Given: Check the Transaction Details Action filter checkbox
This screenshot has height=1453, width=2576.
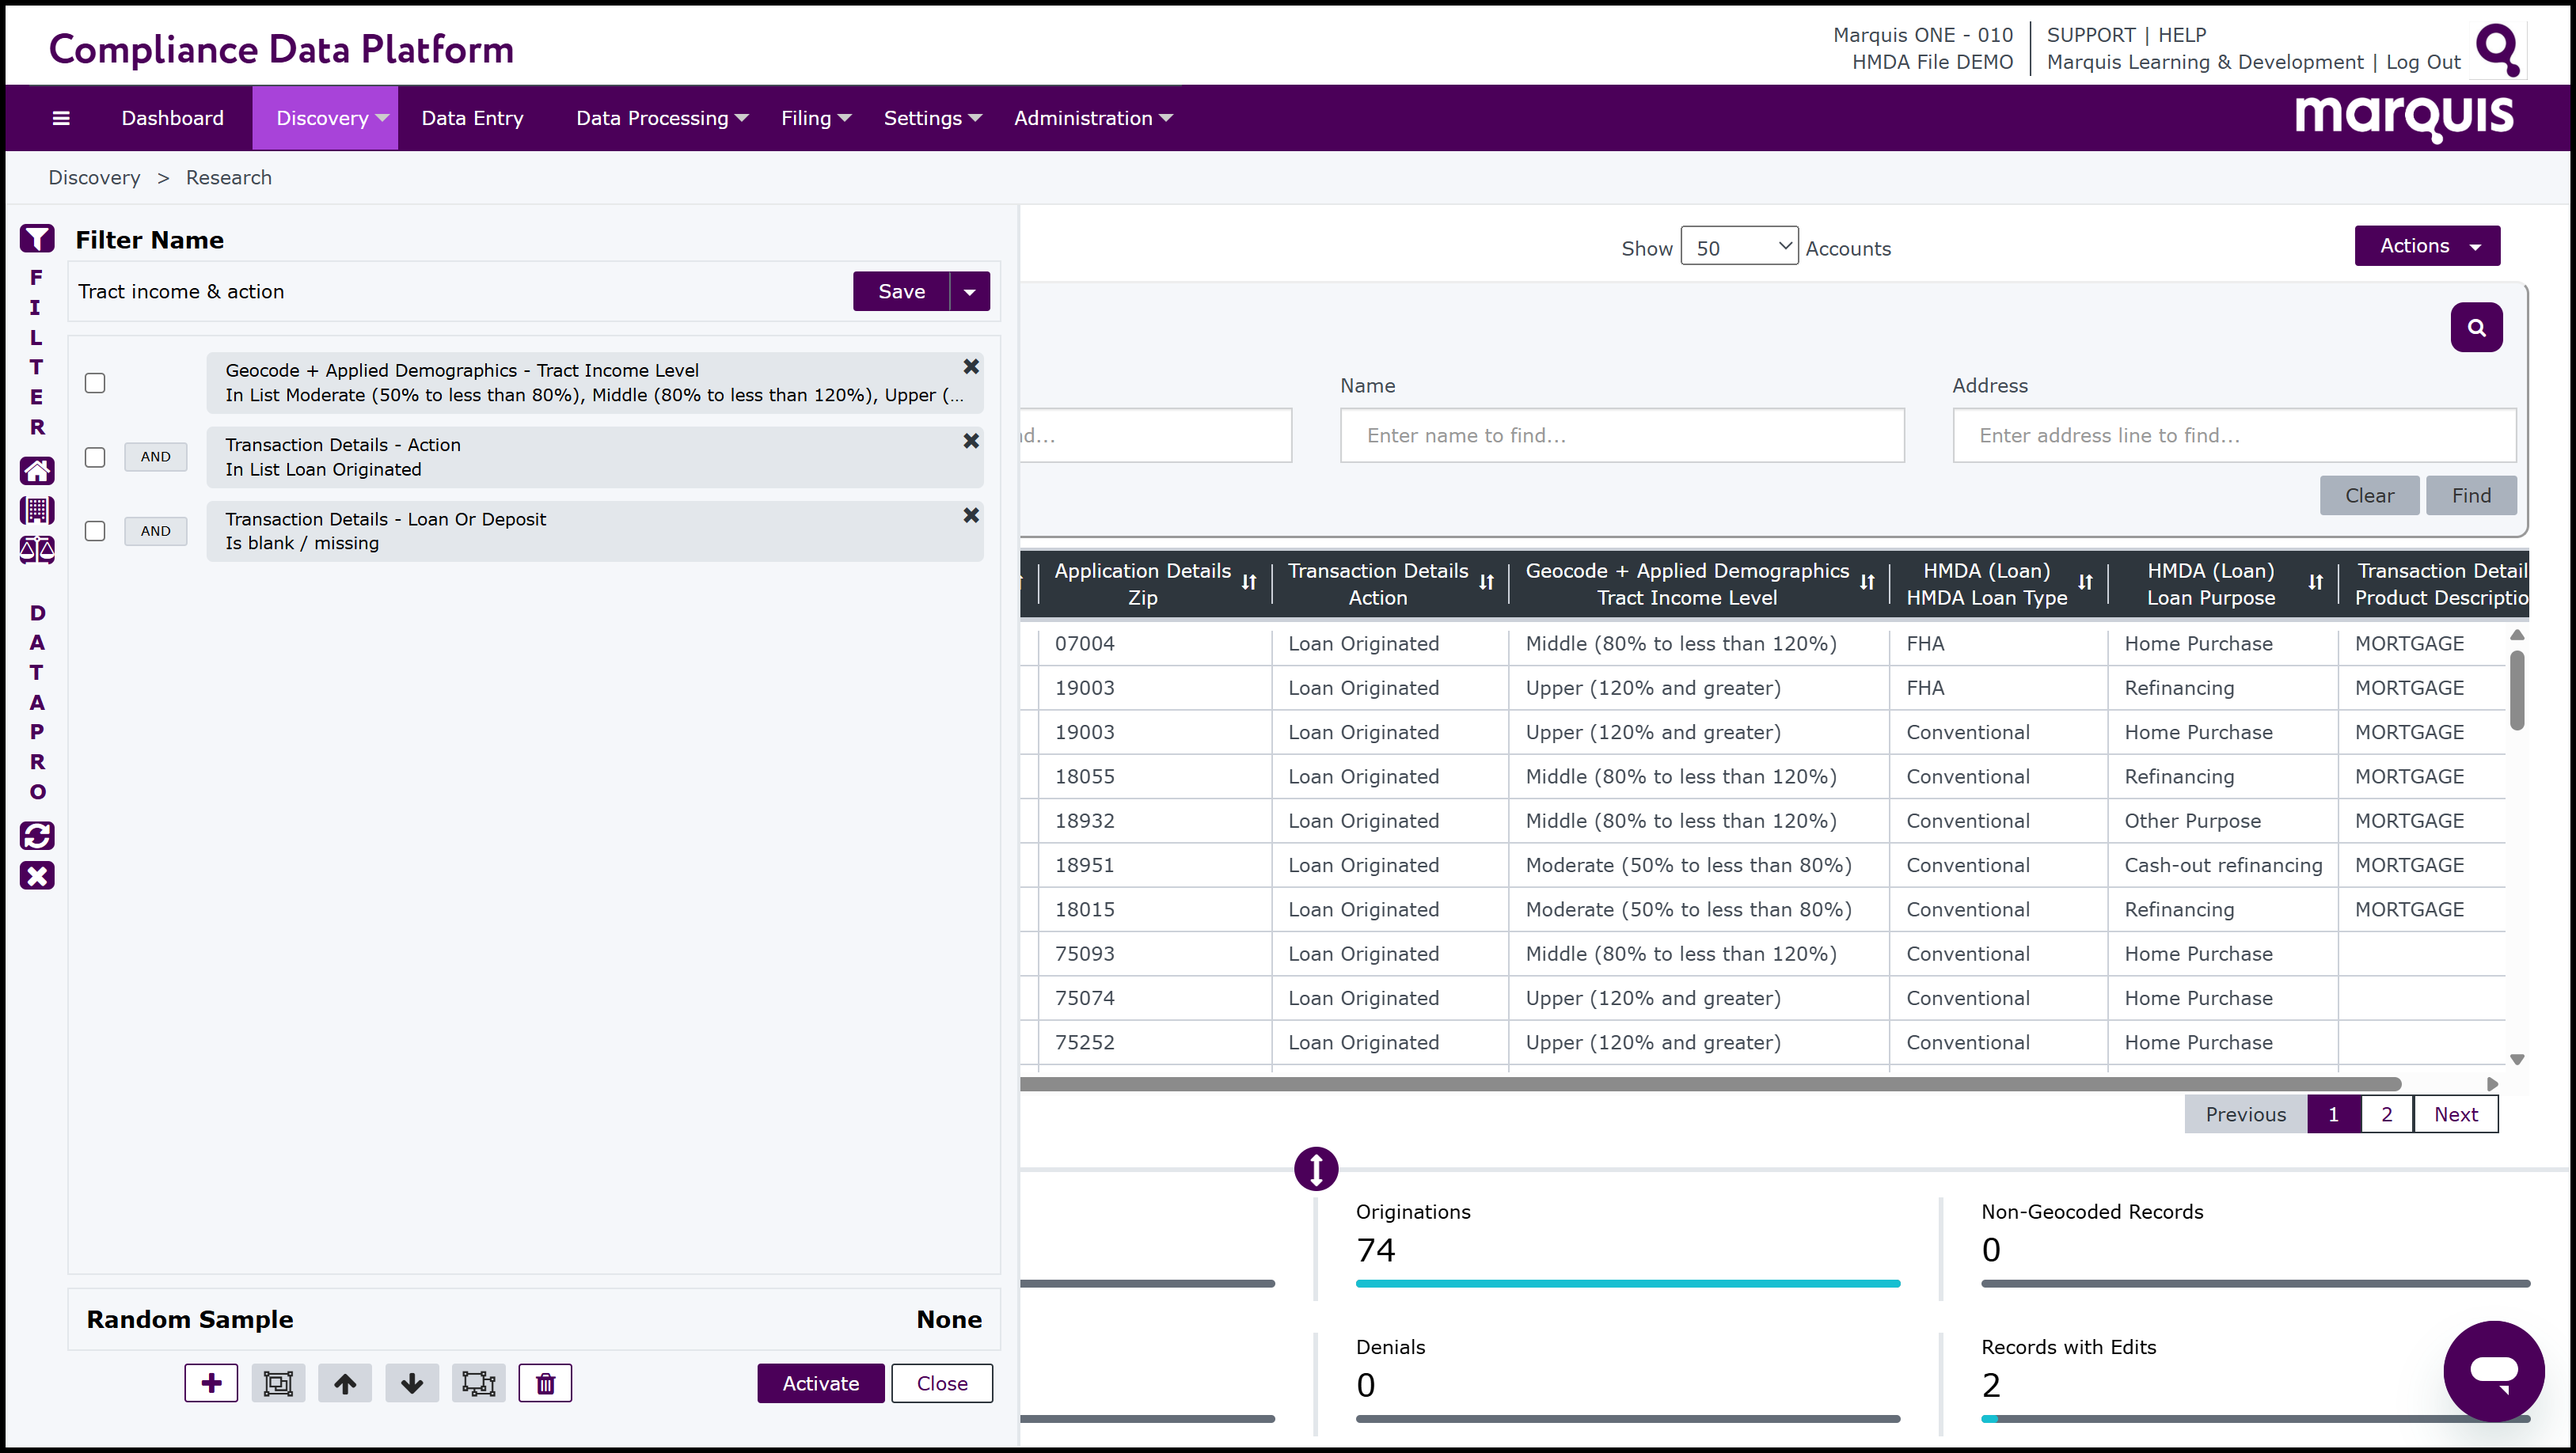Looking at the screenshot, I should (95, 457).
